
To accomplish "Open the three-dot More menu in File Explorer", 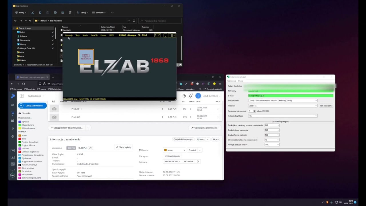I will click(112, 13).
